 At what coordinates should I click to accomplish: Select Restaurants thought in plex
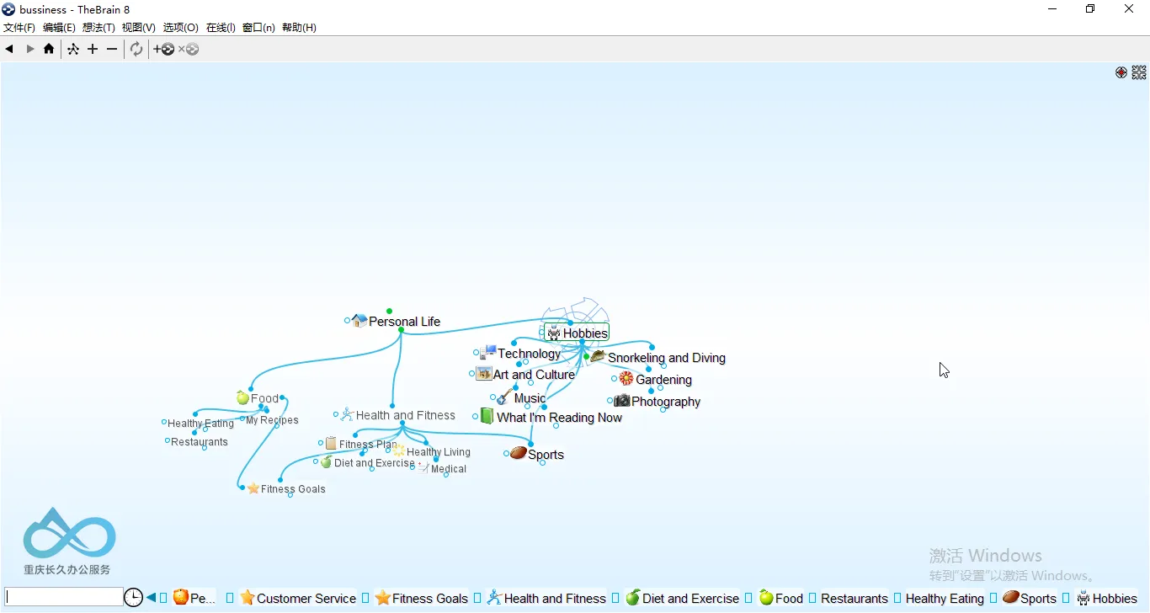coord(200,442)
